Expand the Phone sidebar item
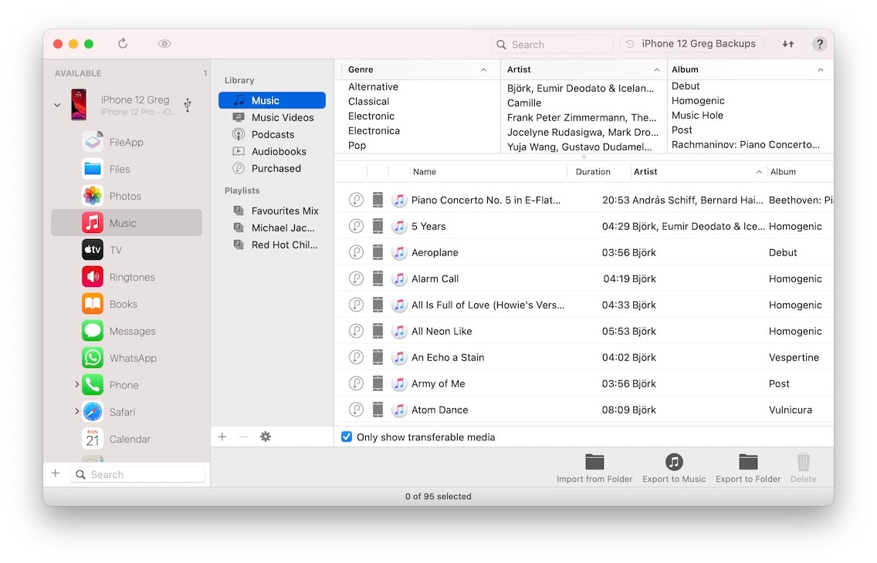This screenshot has width=877, height=563. coord(76,384)
